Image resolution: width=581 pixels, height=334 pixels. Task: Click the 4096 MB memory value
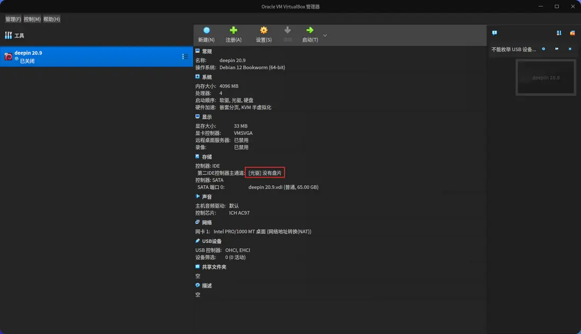229,86
